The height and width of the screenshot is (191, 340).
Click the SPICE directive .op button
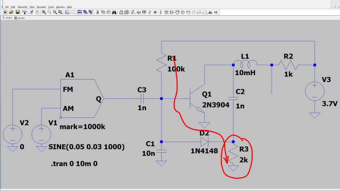(x=215, y=12)
